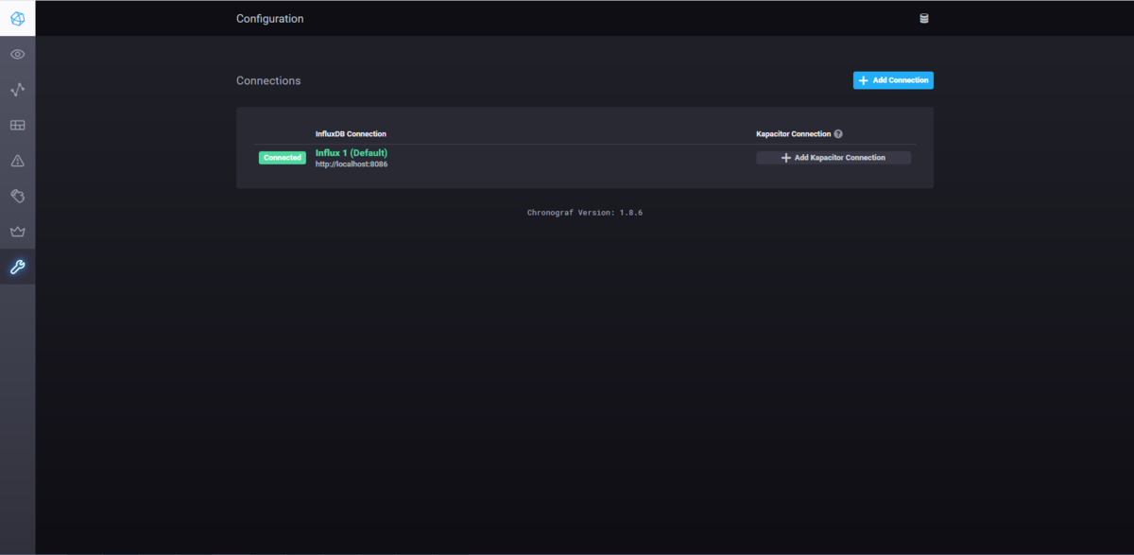Image resolution: width=1134 pixels, height=555 pixels.
Task: Open Dashboards grid icon in sidebar
Action: point(17,126)
